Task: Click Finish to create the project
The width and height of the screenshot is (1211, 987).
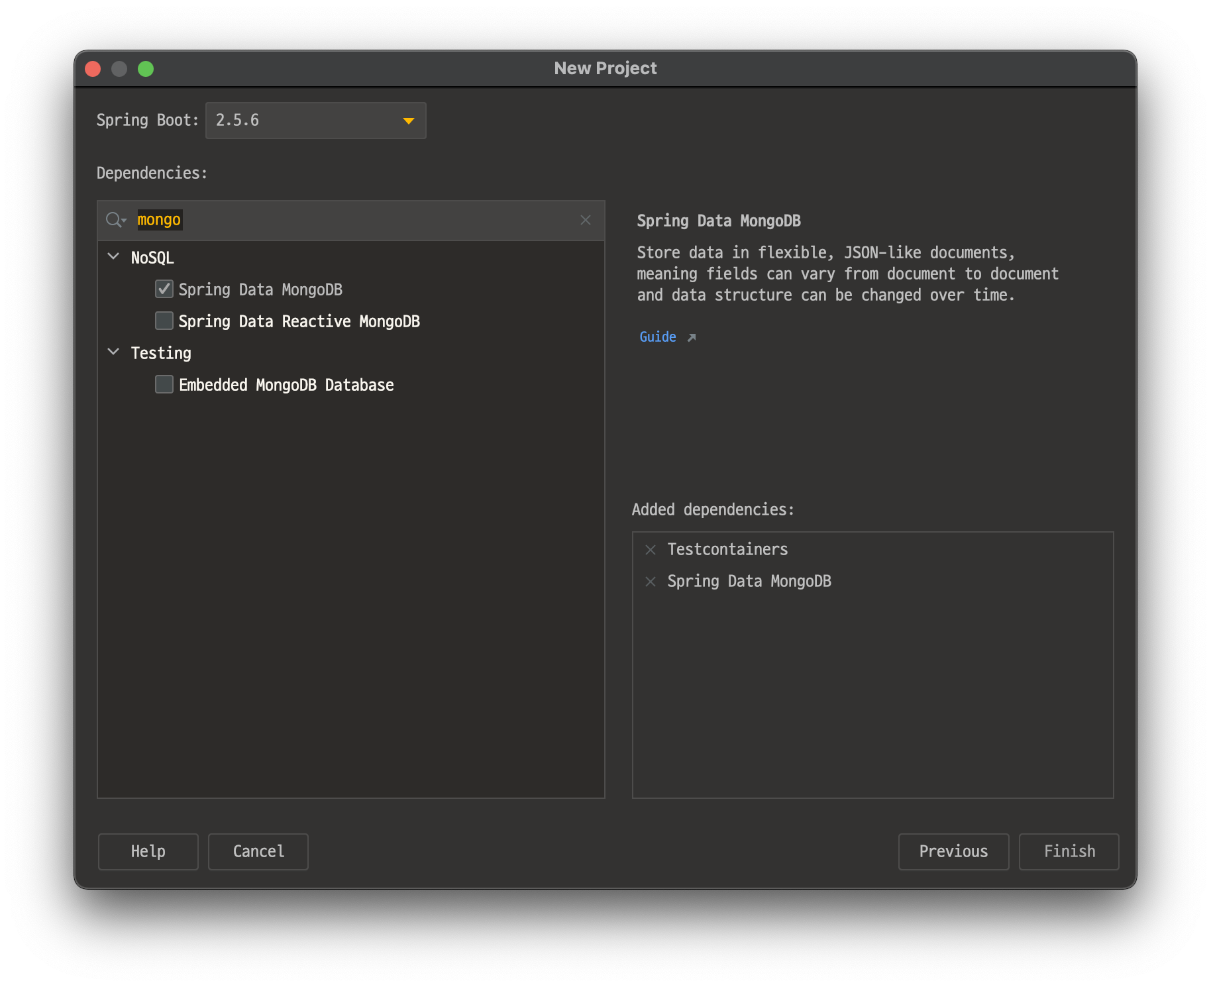Action: click(x=1069, y=851)
